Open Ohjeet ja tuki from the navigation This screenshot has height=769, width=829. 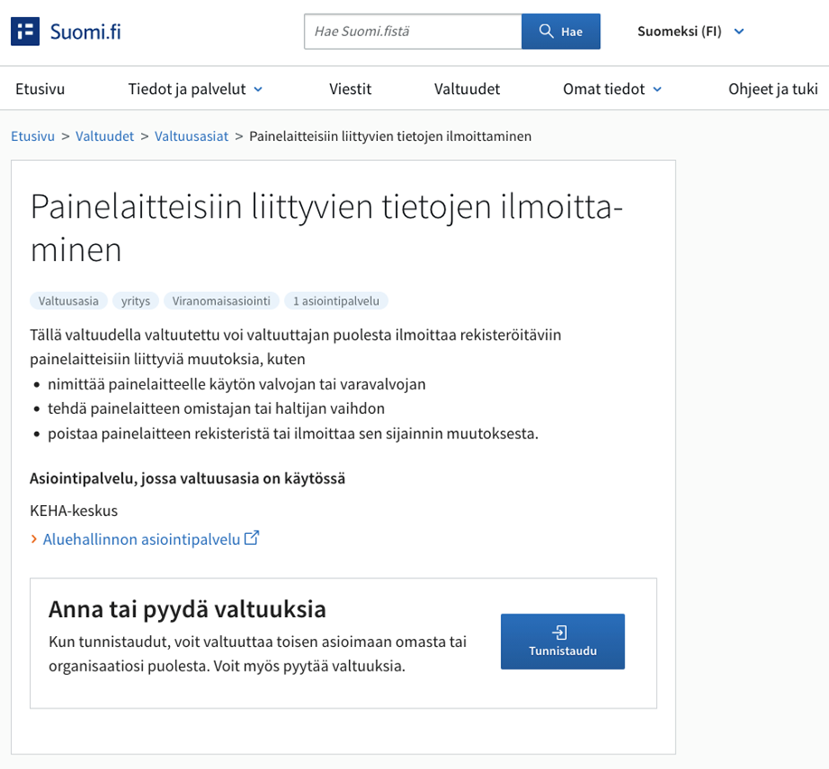772,89
